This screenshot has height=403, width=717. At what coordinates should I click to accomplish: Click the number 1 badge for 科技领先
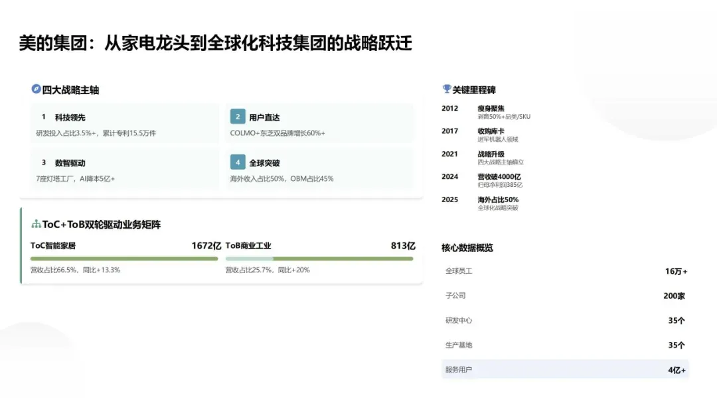(43, 117)
